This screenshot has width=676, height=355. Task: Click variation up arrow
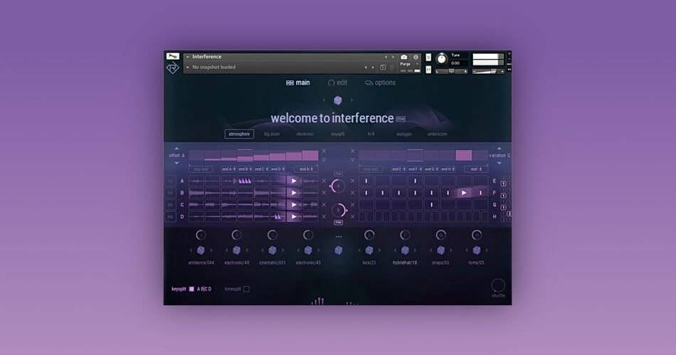pos(499,148)
